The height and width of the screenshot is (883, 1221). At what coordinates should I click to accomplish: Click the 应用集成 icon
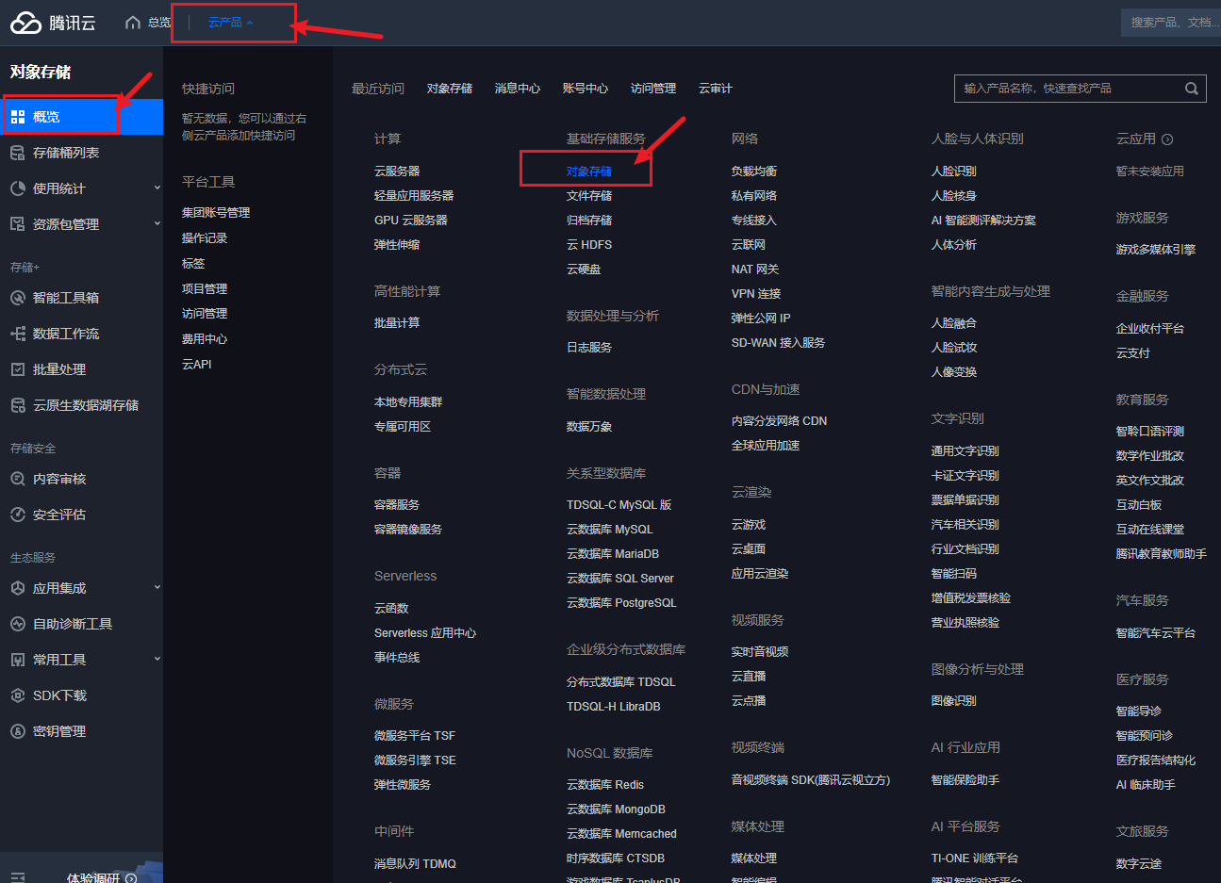[18, 588]
